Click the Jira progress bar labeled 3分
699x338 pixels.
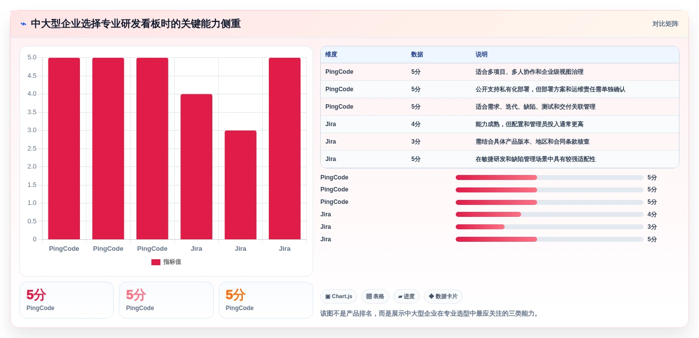click(550, 227)
